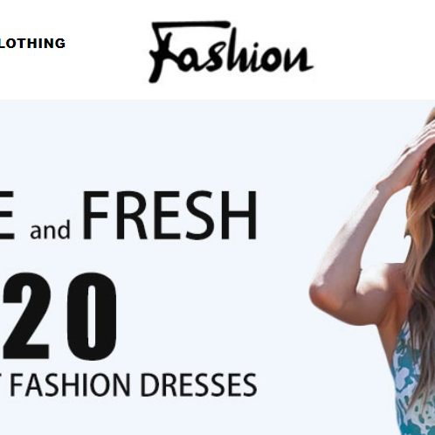
Task: Click the Fashion script logo
Action: [x=231, y=52]
